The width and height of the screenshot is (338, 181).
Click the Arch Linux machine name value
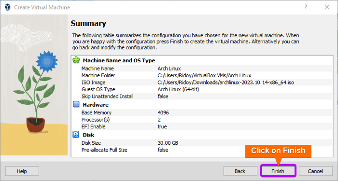tap(169, 69)
